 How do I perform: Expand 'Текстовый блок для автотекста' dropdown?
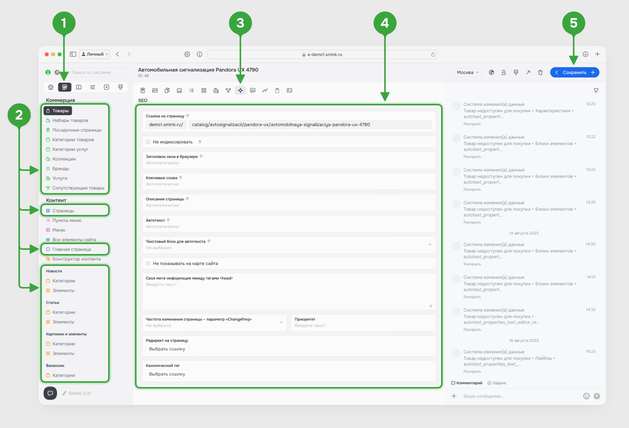click(x=430, y=244)
